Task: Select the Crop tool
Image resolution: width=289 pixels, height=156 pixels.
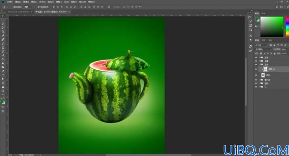Action: click(3, 32)
